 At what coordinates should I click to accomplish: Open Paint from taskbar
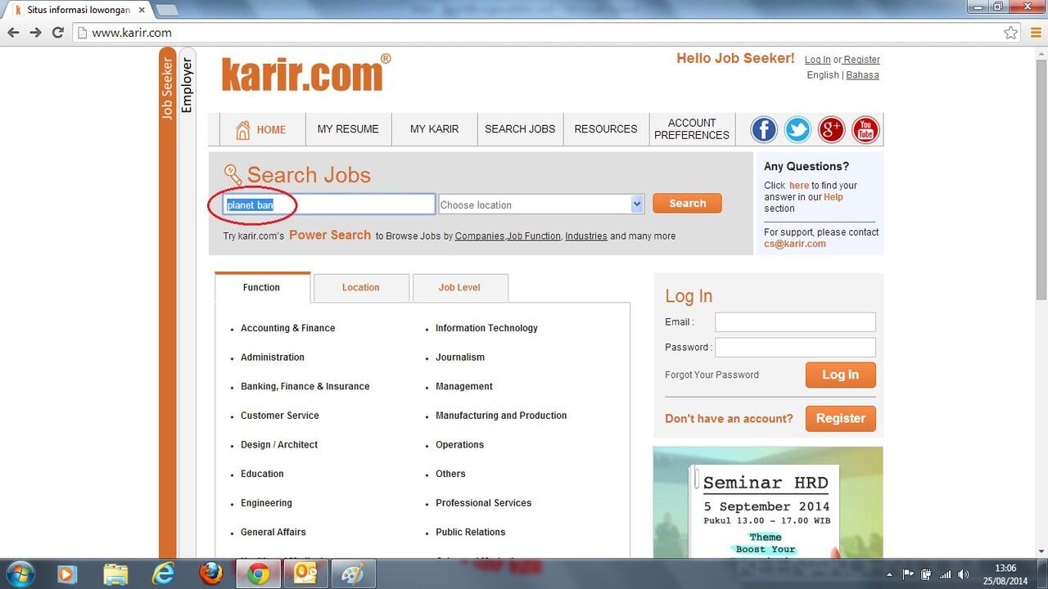[x=354, y=573]
